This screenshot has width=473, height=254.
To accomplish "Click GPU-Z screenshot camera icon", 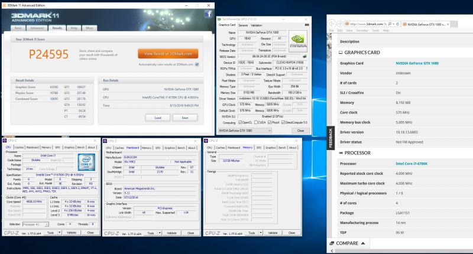I will point(307,25).
